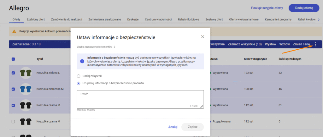Screen dimensions: 323x137
Task: Open the Oferty wielowariantowe tab
Action: pyautogui.click(x=244, y=19)
